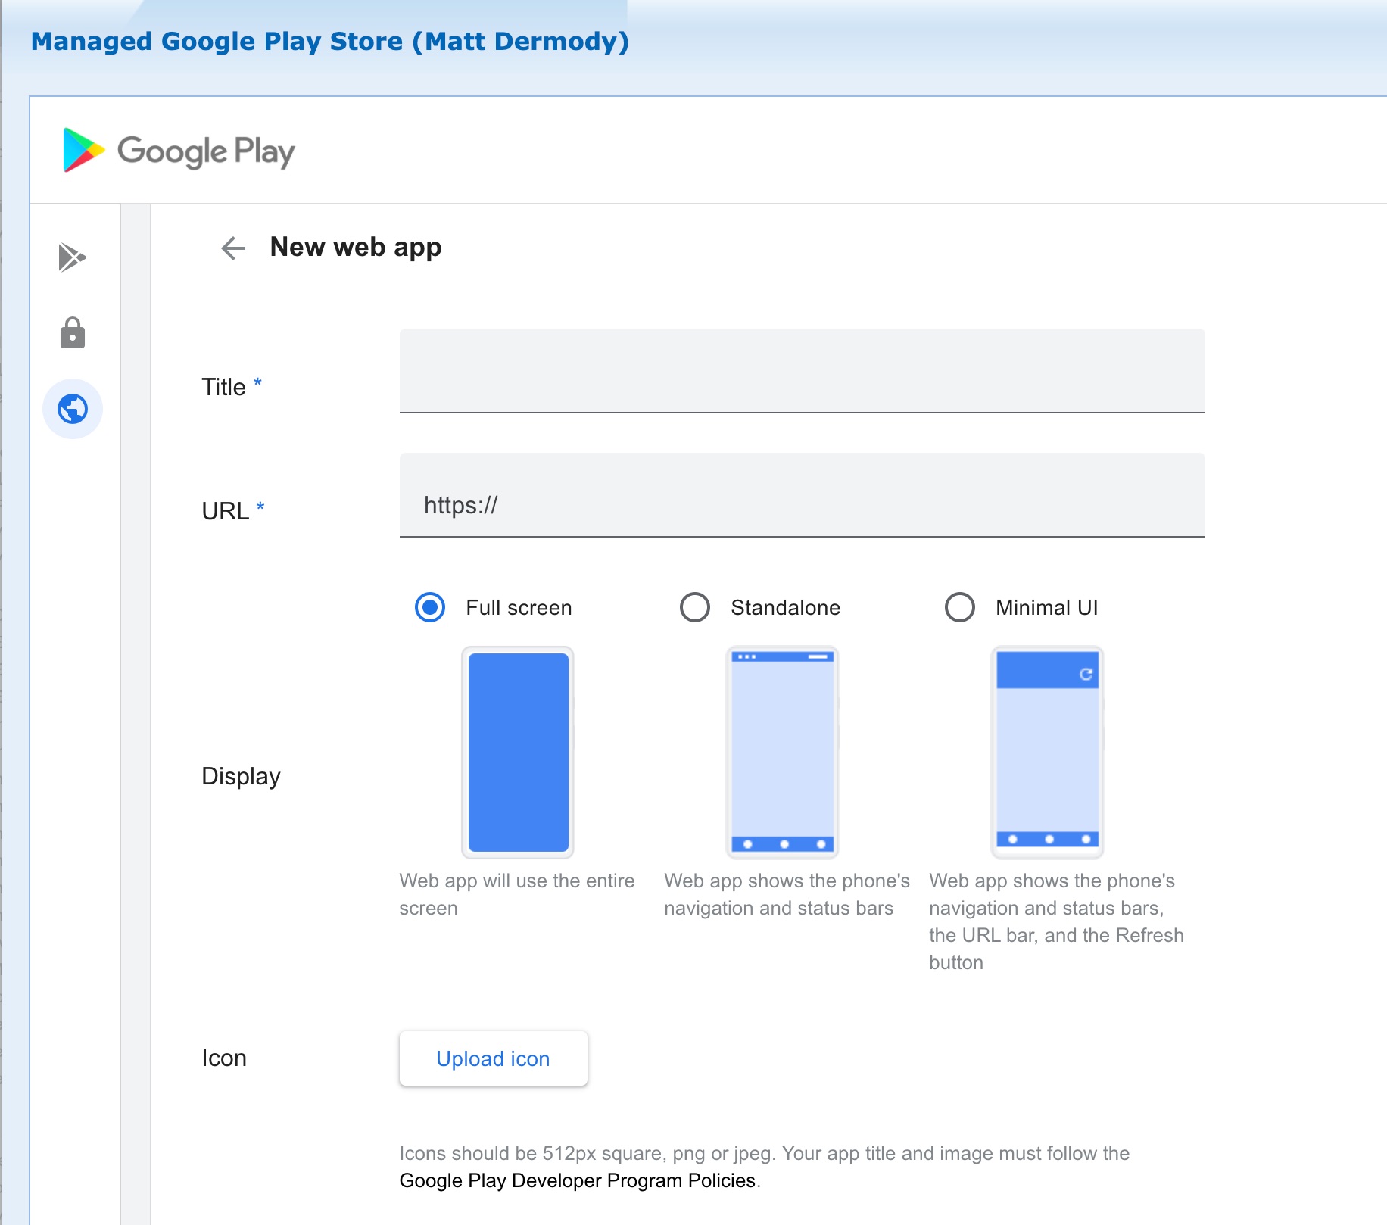Open the Play Store apps sidebar icon

point(72,257)
